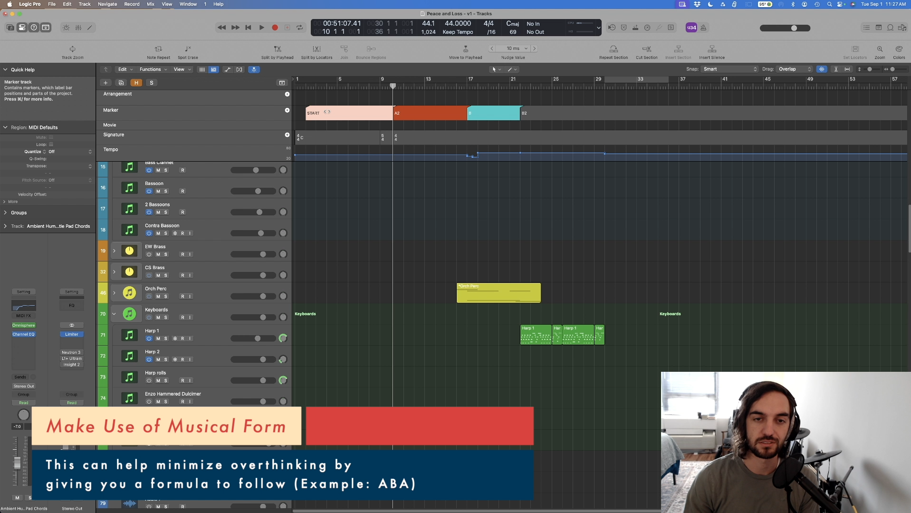Click the red Record button
Image resolution: width=911 pixels, height=513 pixels.
coord(275,28)
